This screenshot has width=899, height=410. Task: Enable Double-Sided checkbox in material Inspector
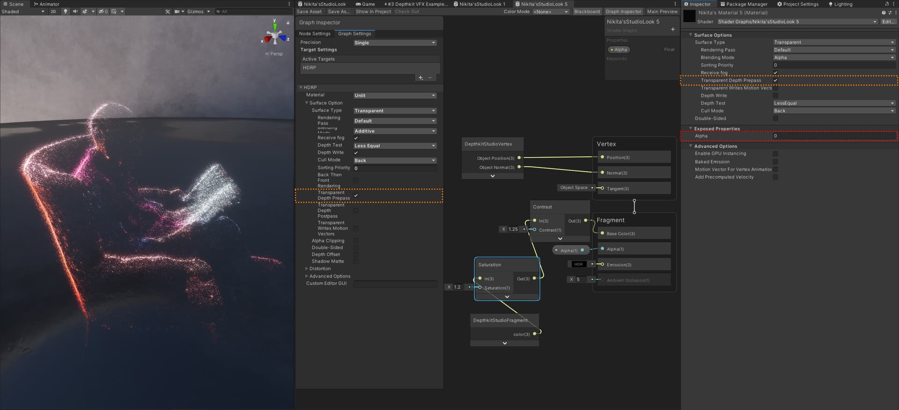click(775, 118)
